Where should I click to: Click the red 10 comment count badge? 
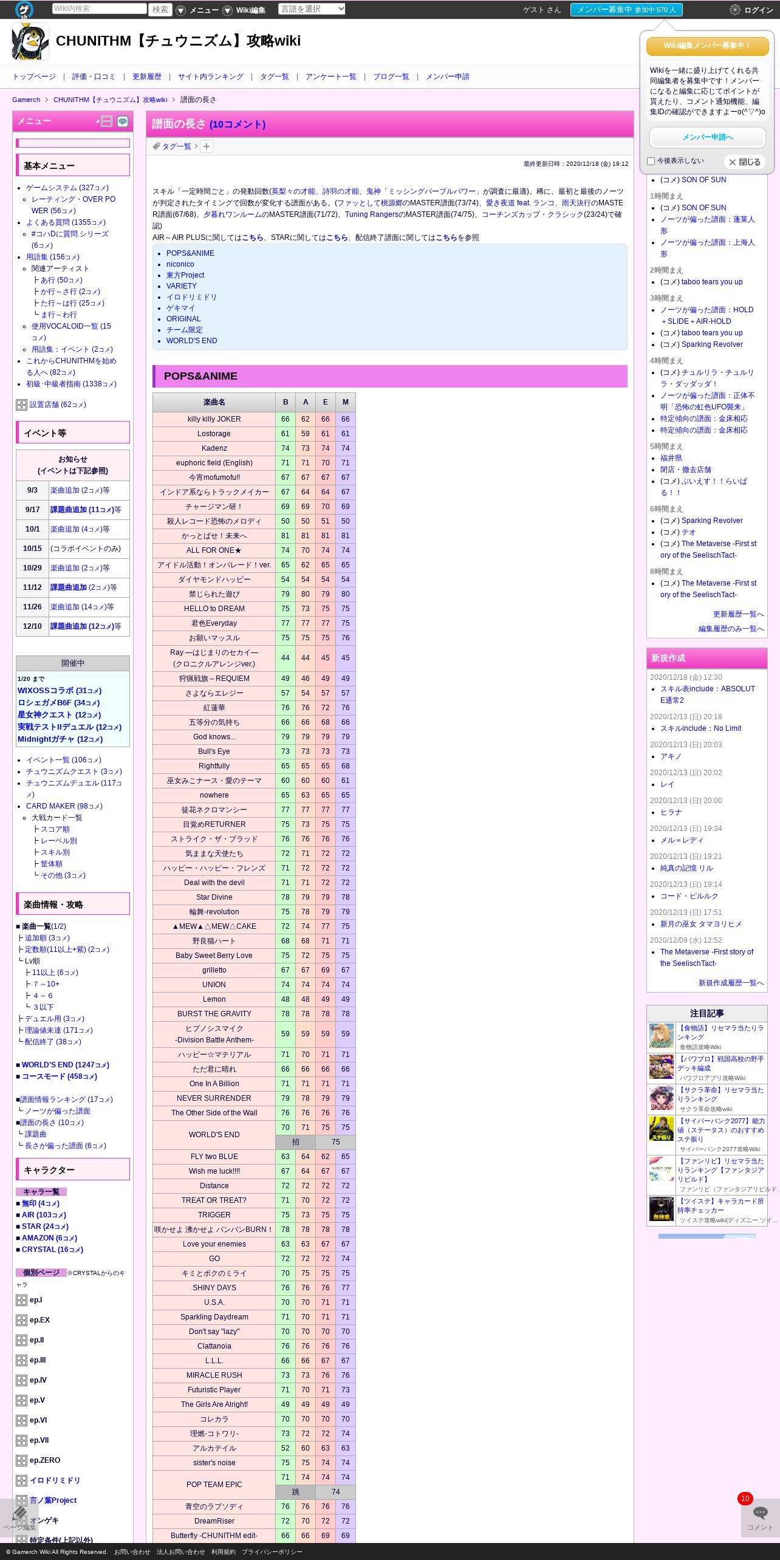point(745,1499)
